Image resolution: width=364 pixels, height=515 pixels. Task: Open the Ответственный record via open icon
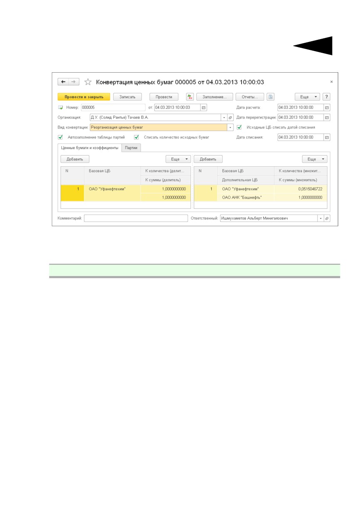pos(327,218)
